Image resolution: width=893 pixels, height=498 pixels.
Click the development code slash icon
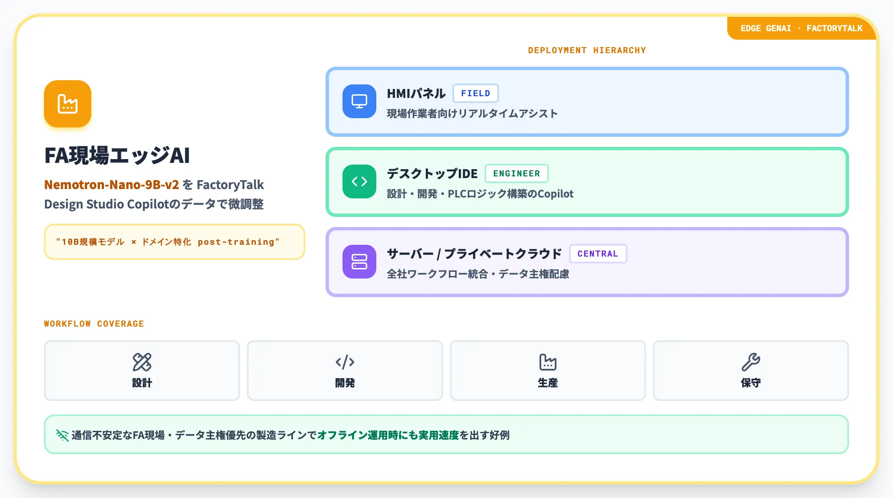(x=345, y=362)
